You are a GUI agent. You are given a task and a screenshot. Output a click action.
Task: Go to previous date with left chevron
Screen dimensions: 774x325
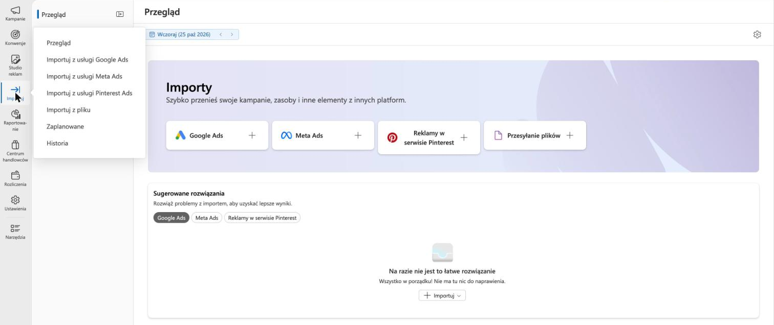pyautogui.click(x=221, y=34)
